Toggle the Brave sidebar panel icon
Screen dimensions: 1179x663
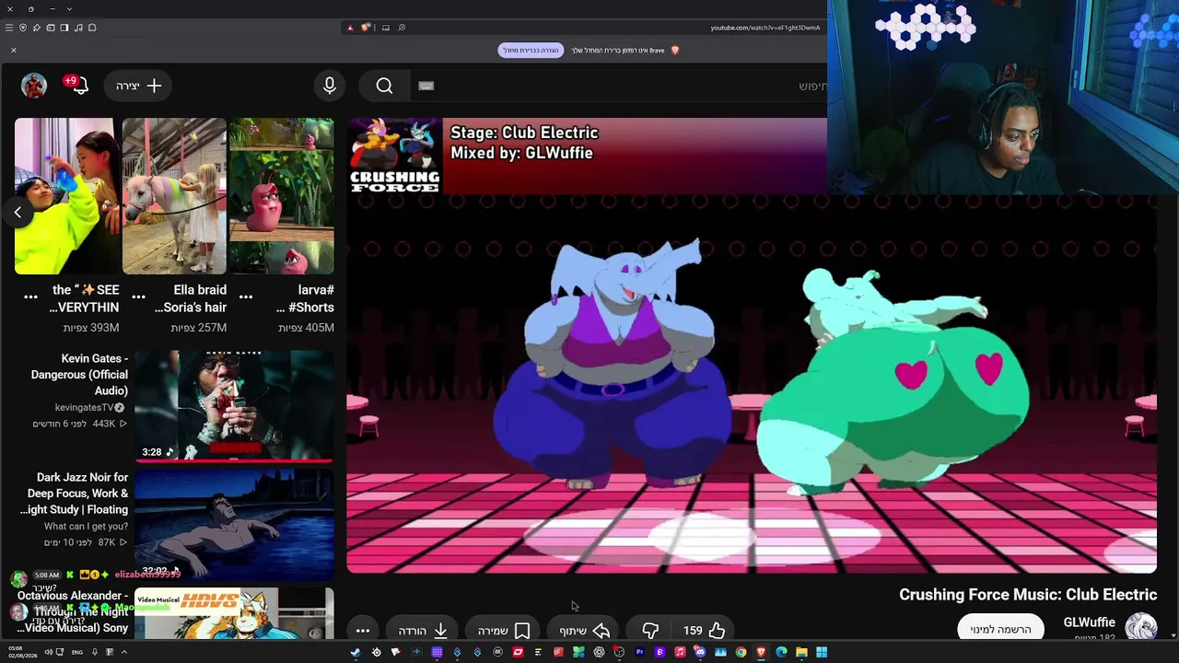tap(64, 28)
